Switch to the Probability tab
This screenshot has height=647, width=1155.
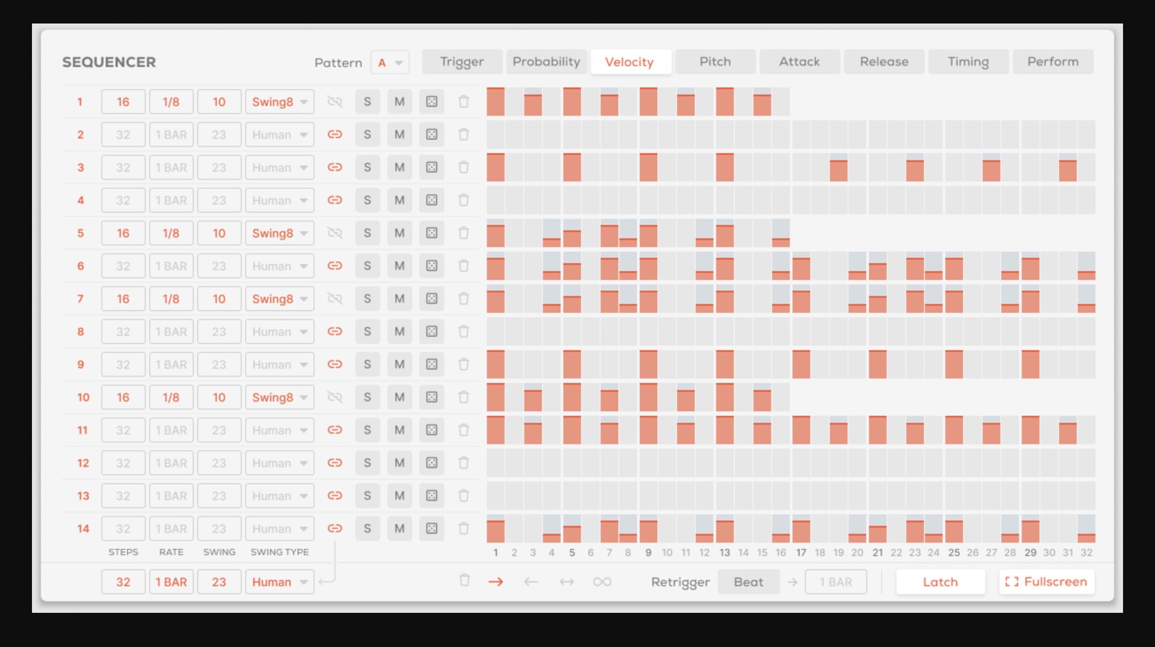(546, 62)
